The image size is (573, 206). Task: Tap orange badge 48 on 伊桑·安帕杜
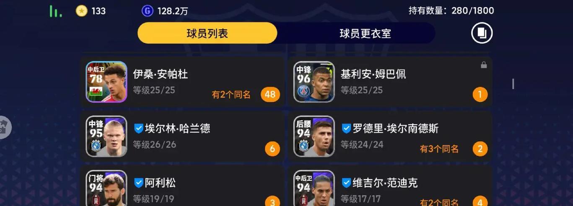tap(270, 94)
